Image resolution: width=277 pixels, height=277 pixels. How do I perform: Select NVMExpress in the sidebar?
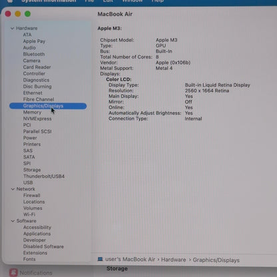pyautogui.click(x=37, y=119)
